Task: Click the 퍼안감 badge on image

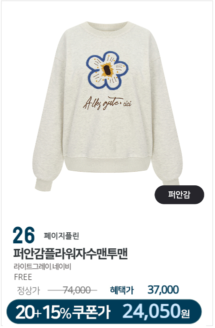Action: pos(179,195)
